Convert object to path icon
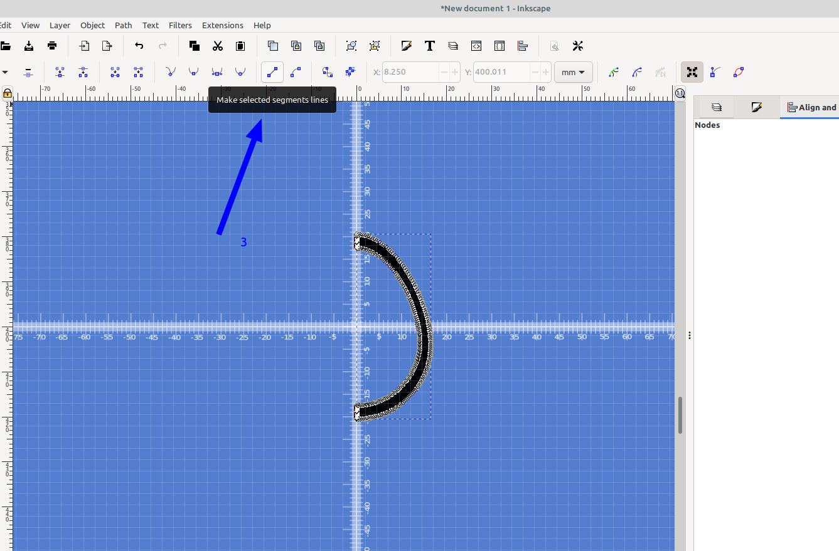The height and width of the screenshot is (551, 839). point(327,72)
